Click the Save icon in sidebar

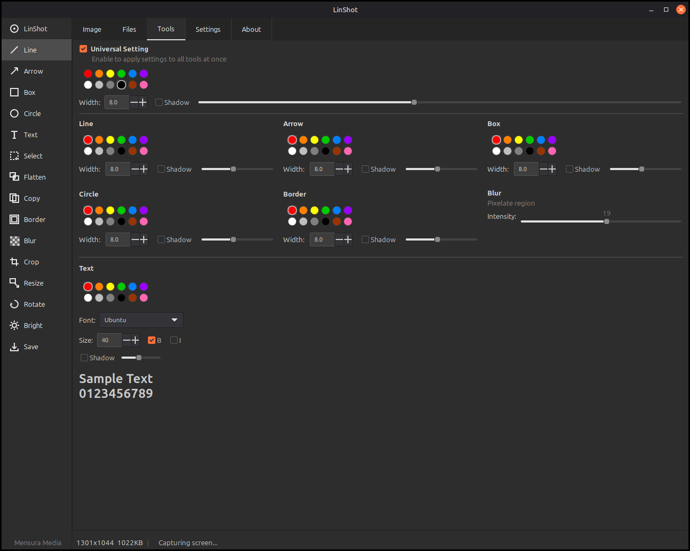(14, 346)
